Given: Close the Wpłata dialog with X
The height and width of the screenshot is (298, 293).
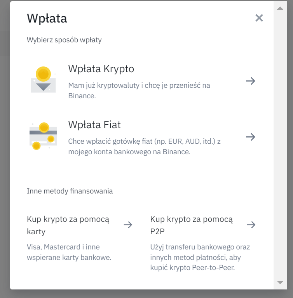Looking at the screenshot, I should 259,18.
